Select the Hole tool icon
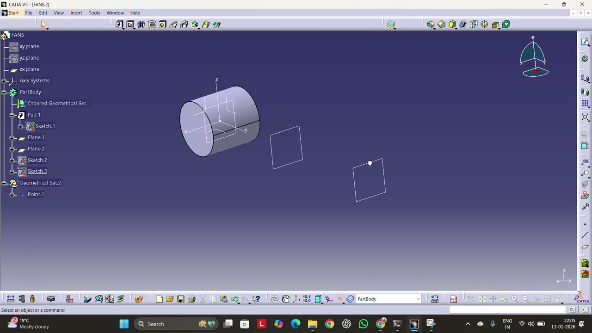 pos(162,25)
